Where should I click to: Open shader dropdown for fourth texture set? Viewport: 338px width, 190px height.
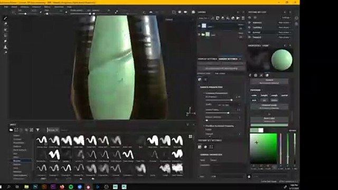point(284,37)
